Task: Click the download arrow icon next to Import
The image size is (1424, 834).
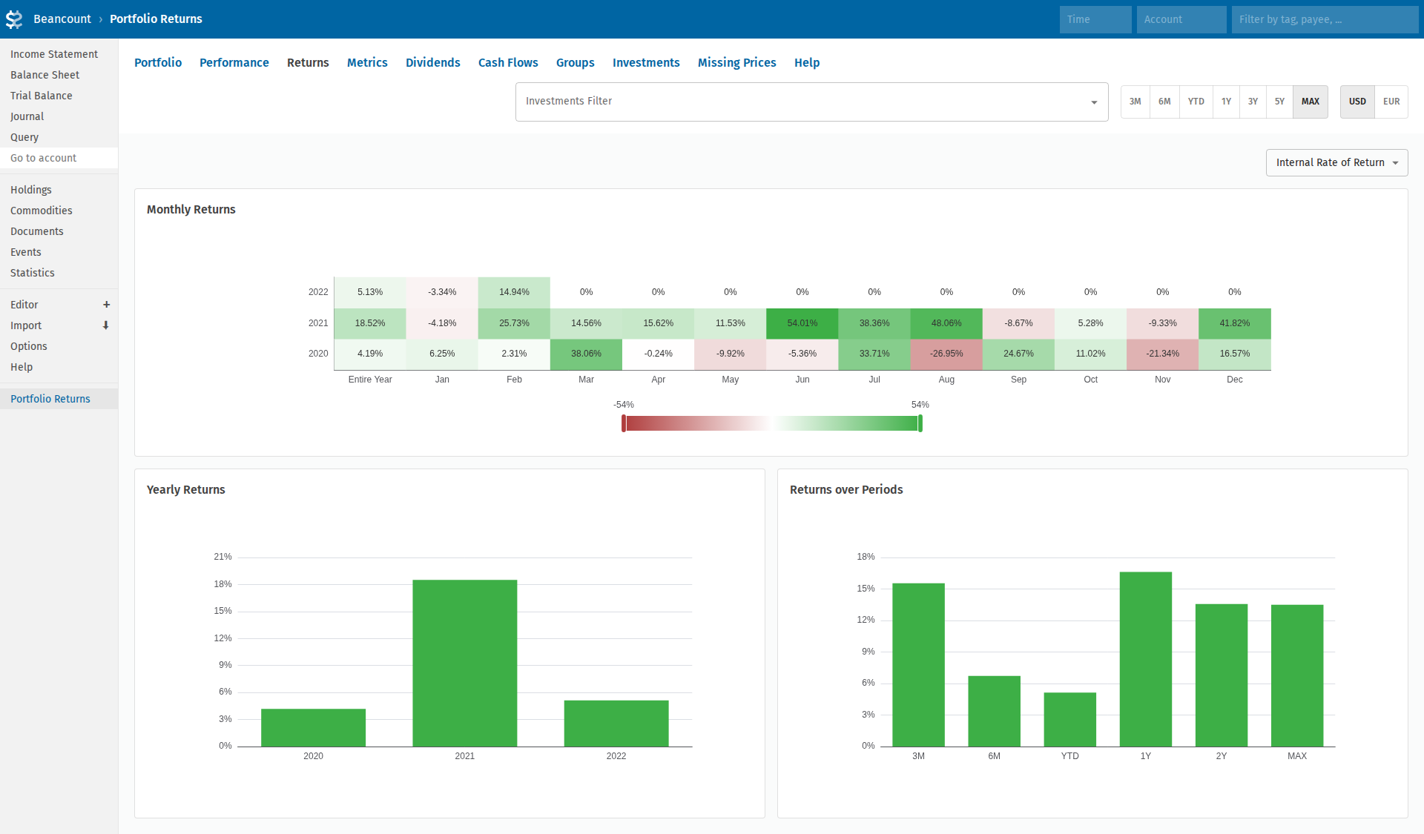Action: tap(106, 325)
